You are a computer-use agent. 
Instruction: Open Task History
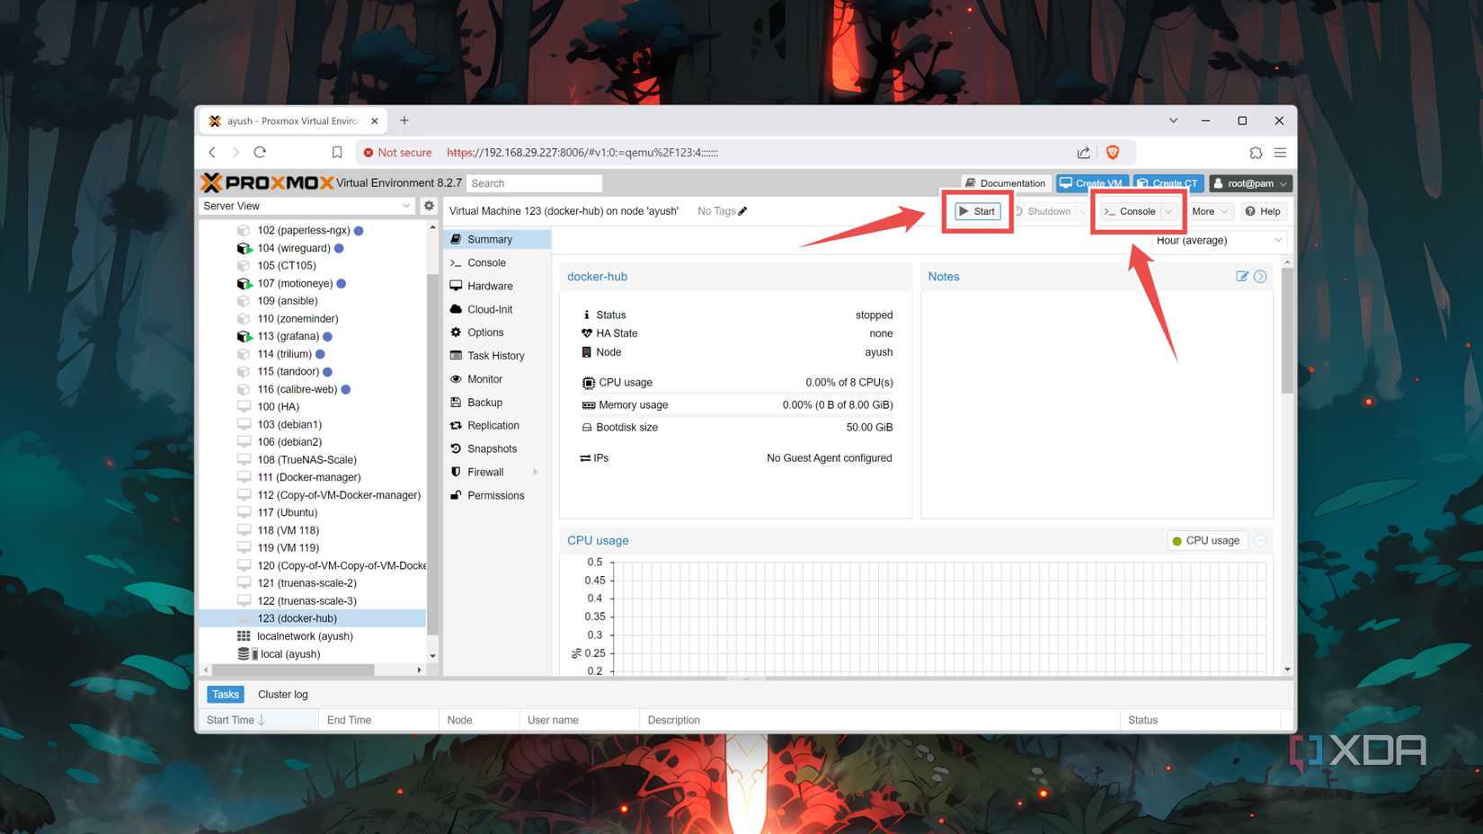[x=499, y=356]
